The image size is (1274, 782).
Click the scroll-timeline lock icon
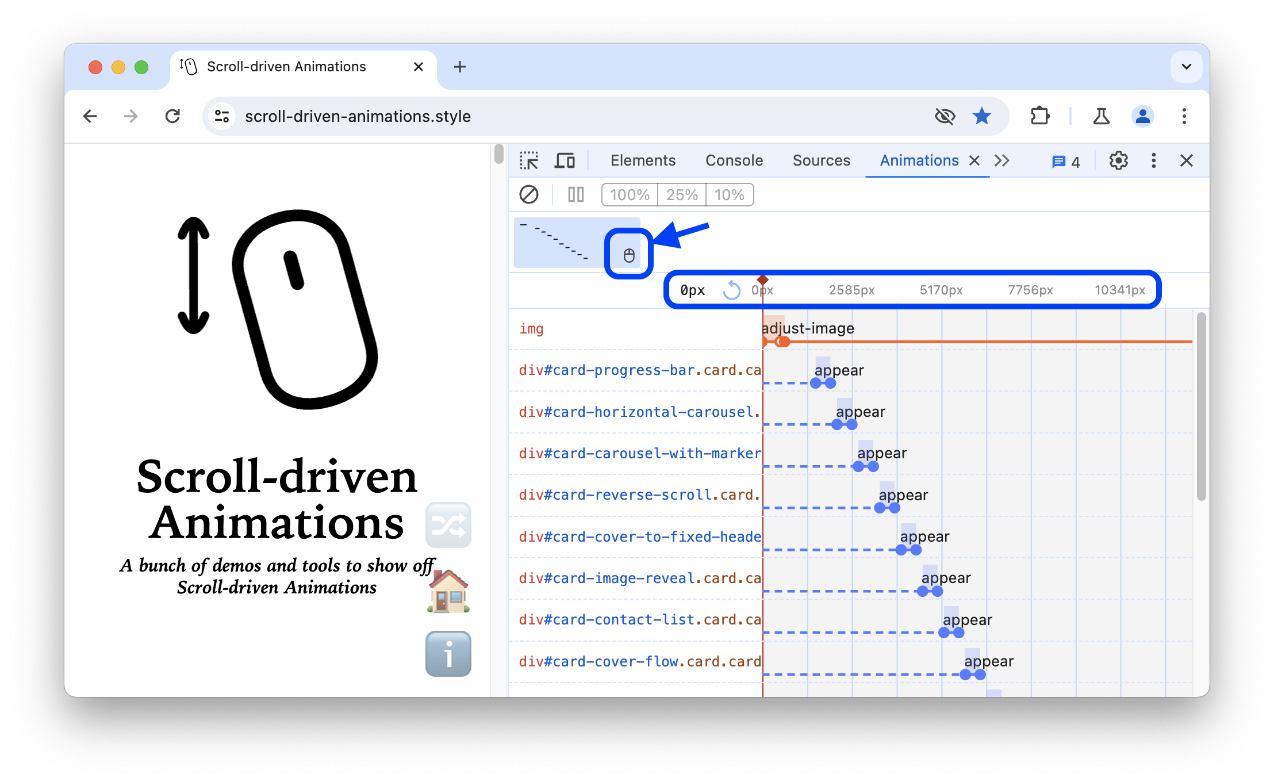click(x=628, y=253)
